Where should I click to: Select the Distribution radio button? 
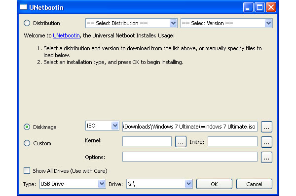[x=27, y=23]
